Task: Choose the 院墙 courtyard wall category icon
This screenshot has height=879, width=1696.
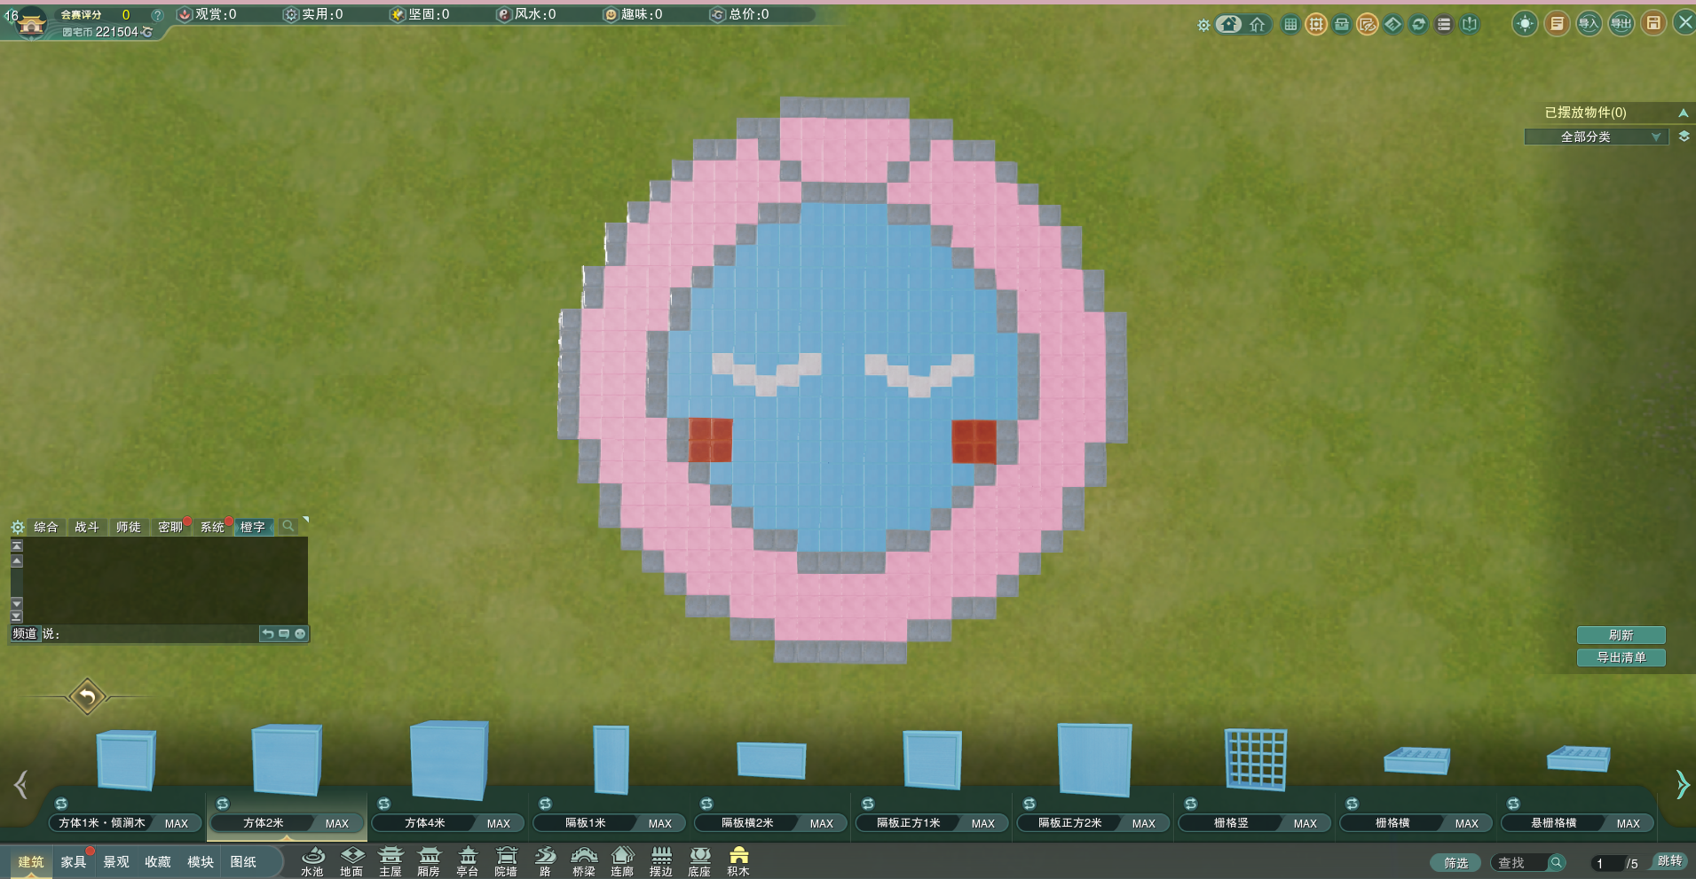Action: click(x=506, y=860)
